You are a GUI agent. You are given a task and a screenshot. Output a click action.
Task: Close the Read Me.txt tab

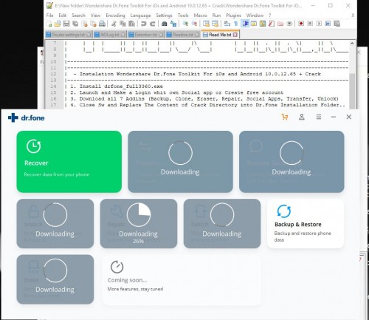(x=235, y=35)
